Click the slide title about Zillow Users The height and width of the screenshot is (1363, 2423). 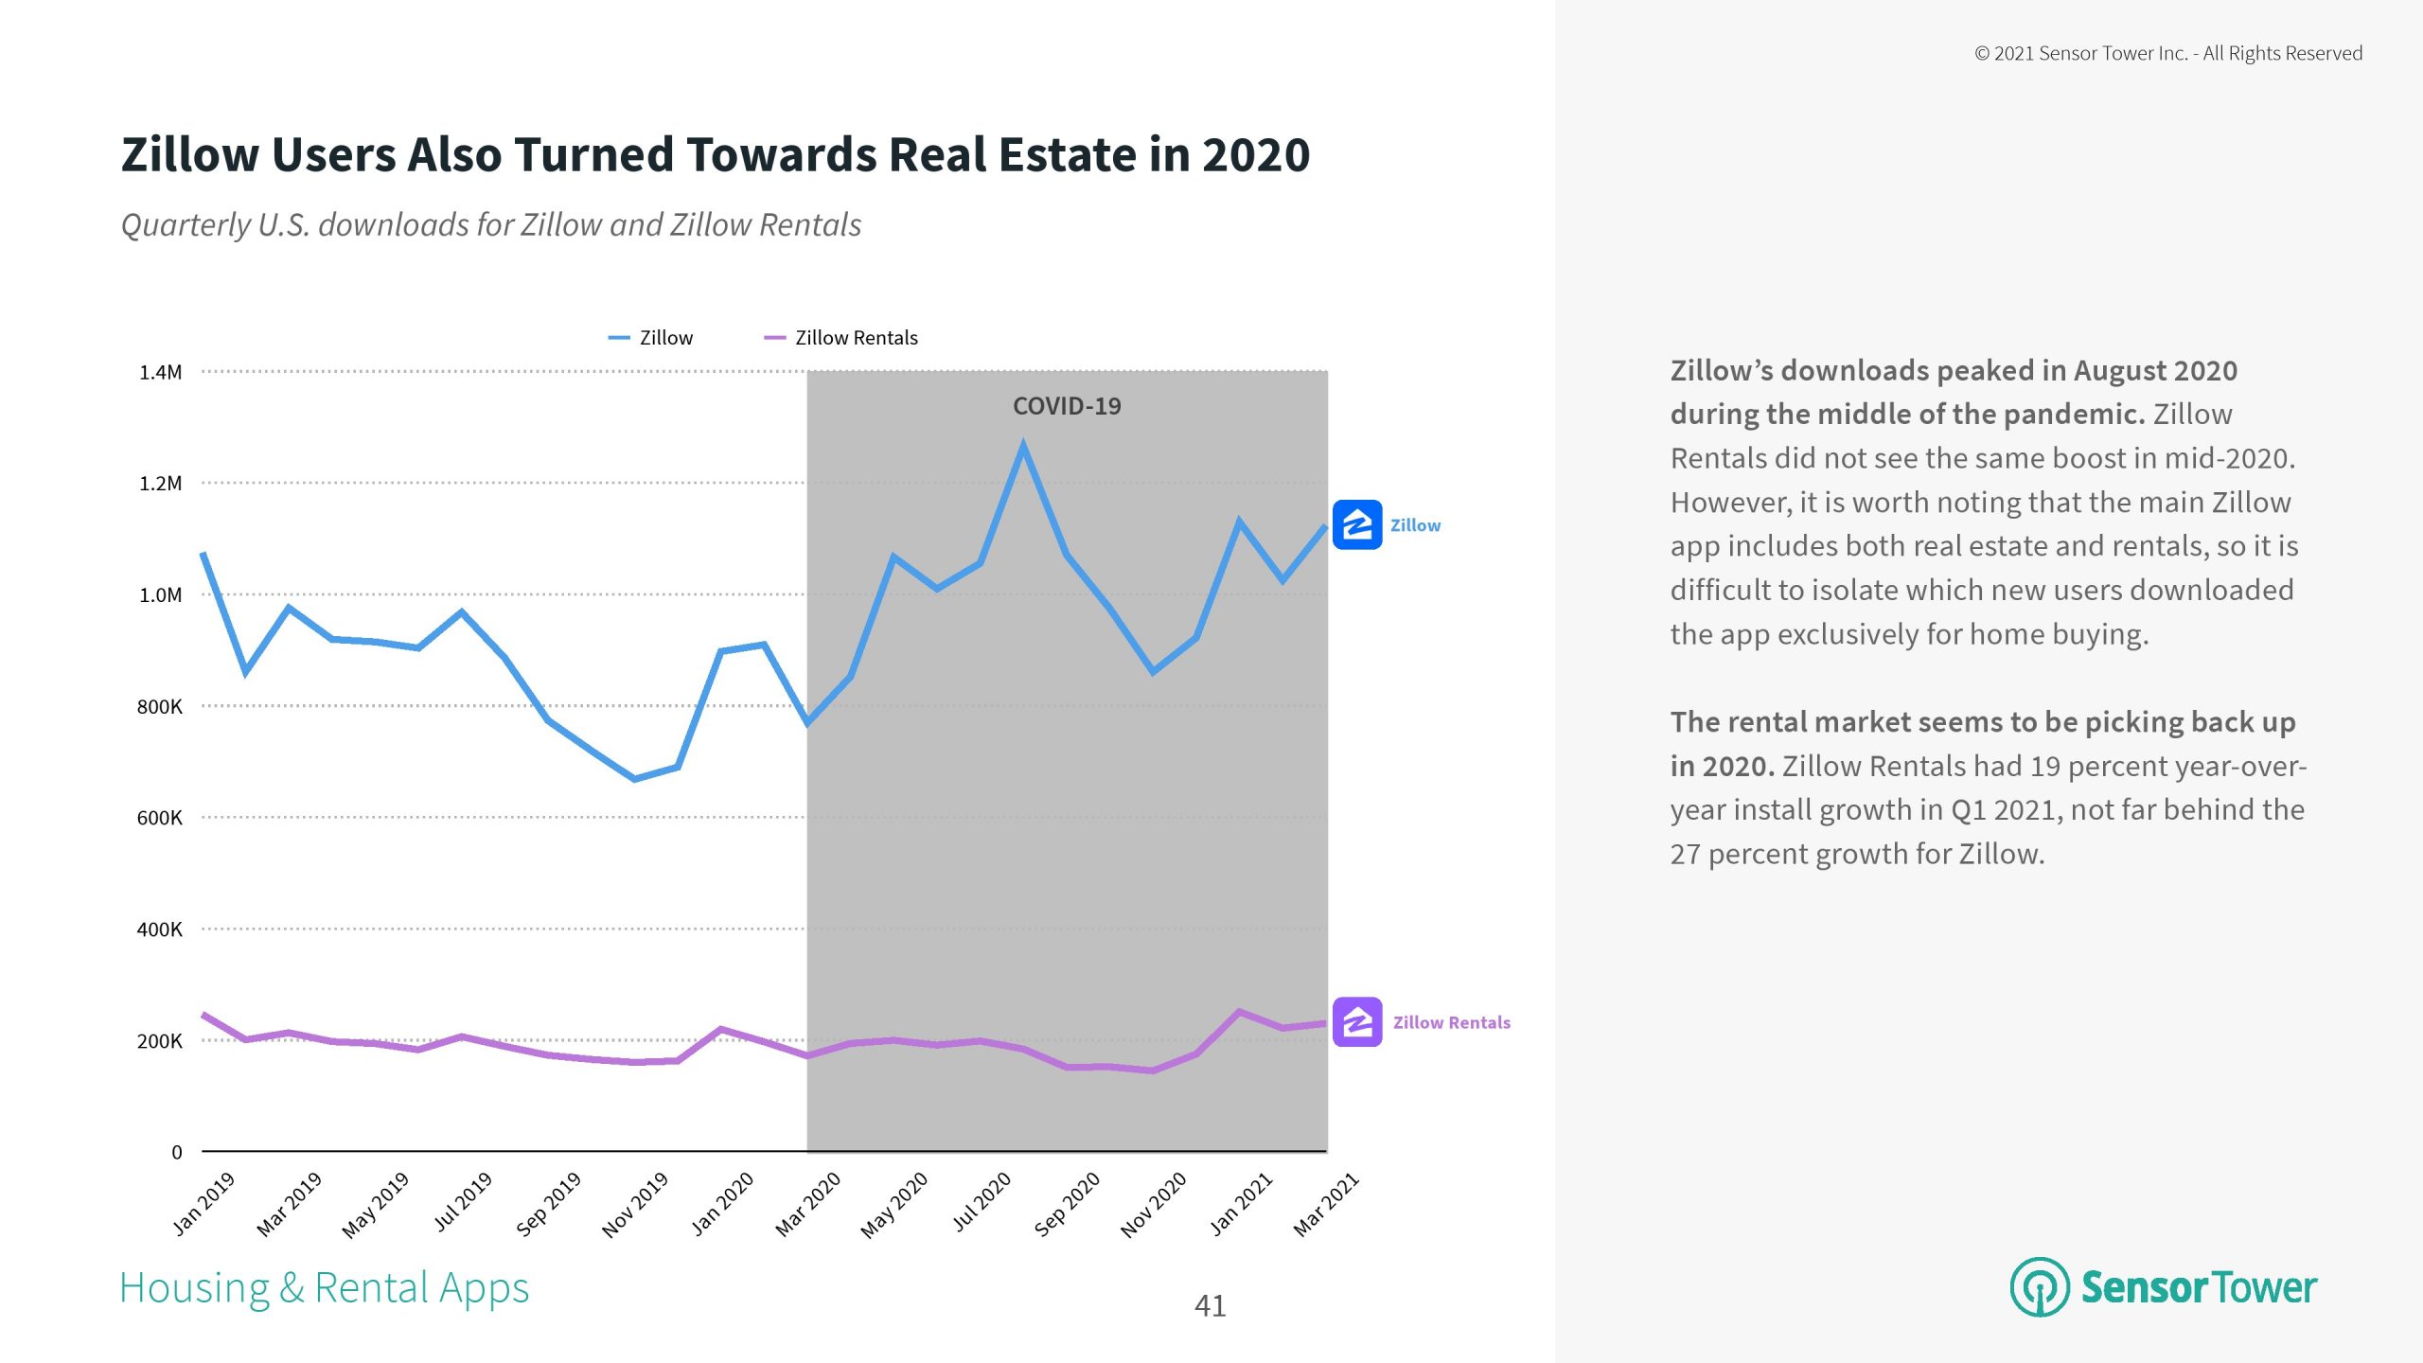[x=716, y=154]
